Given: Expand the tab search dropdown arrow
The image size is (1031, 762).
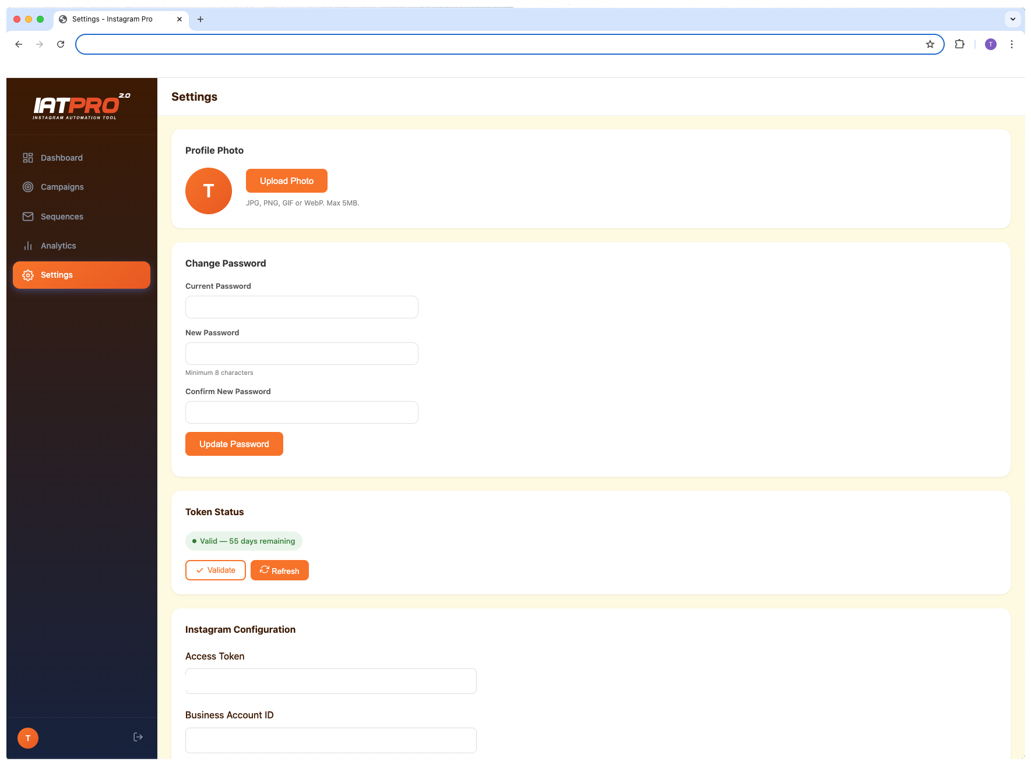Looking at the screenshot, I should tap(1013, 19).
